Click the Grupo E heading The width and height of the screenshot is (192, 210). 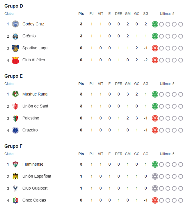pos(13,76)
